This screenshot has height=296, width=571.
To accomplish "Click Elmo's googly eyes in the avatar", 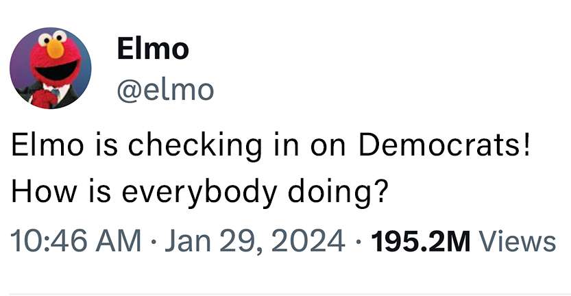I will [54, 36].
